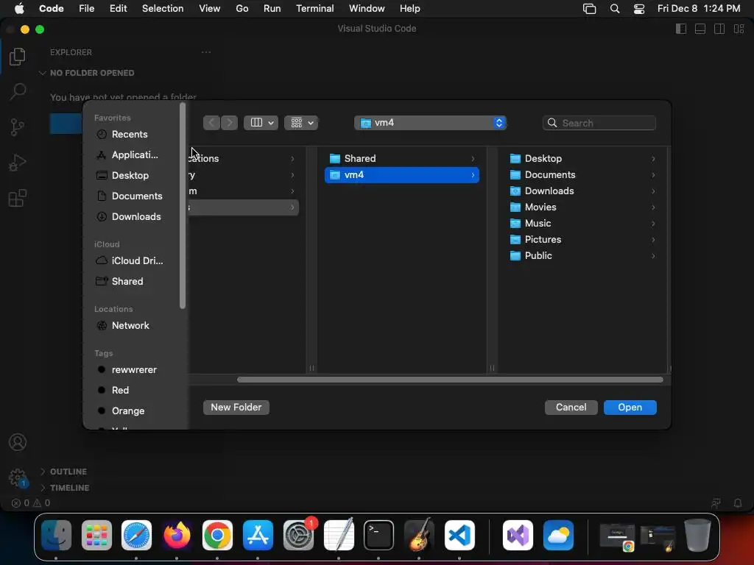Open Explorer more actions ellipsis

[206, 52]
